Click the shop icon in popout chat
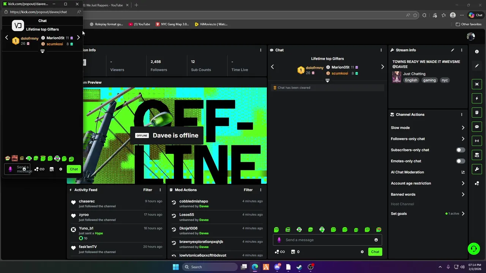Viewport: 486px width, 273px height. [52, 169]
